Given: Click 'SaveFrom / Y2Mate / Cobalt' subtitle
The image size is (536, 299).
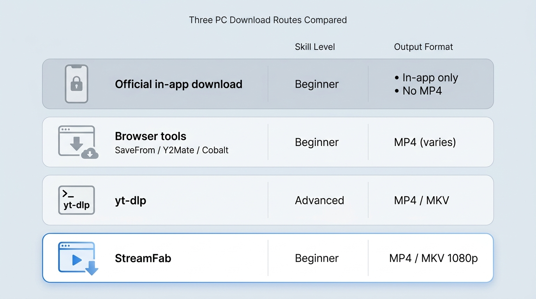Looking at the screenshot, I should tap(172, 150).
